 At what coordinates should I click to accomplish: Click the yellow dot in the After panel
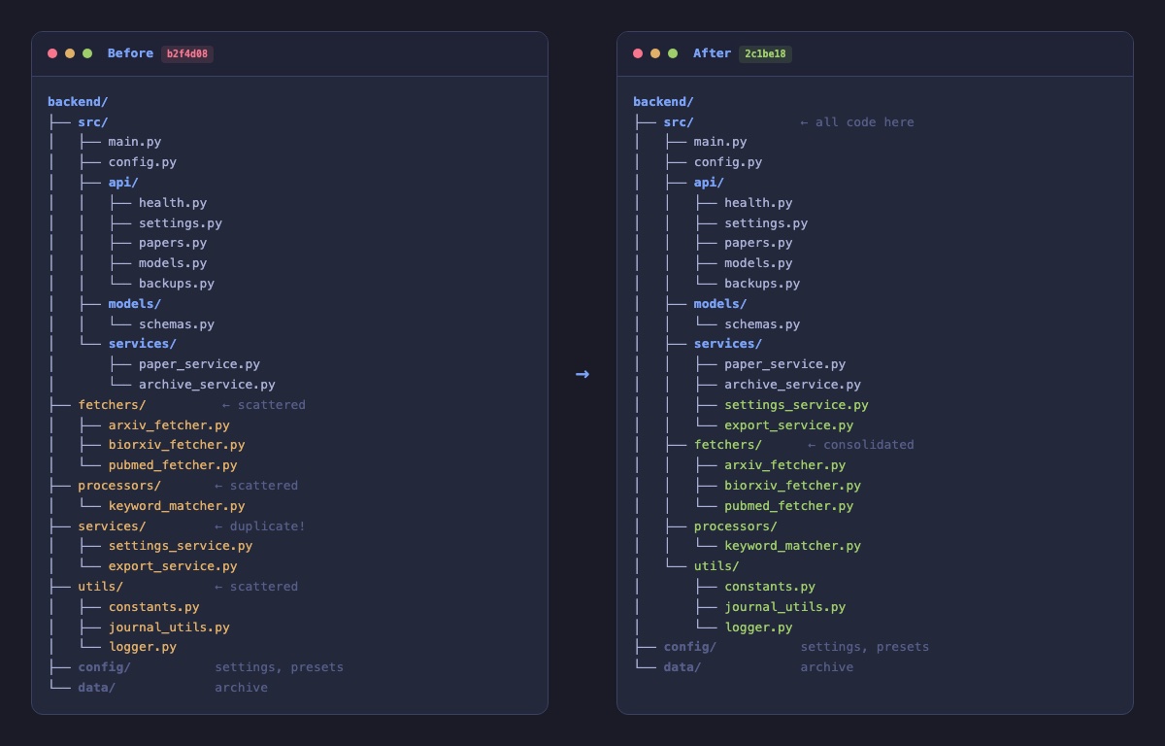655,53
